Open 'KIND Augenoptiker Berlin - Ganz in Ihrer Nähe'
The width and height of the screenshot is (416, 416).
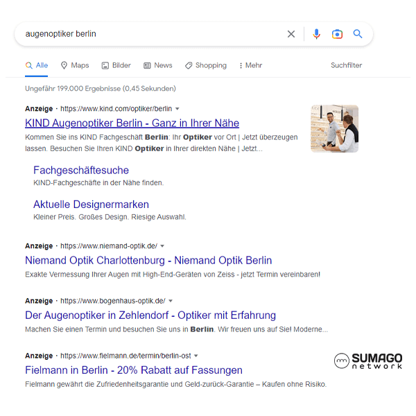coord(132,123)
